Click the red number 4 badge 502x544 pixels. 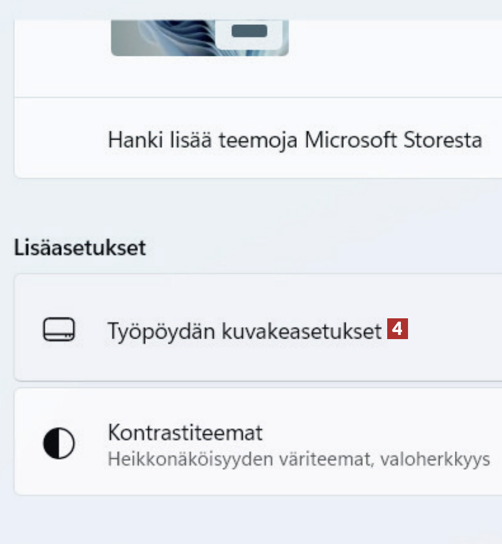click(397, 330)
